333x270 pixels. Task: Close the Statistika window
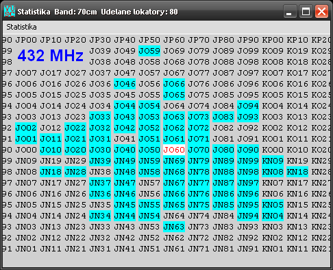pos(321,11)
